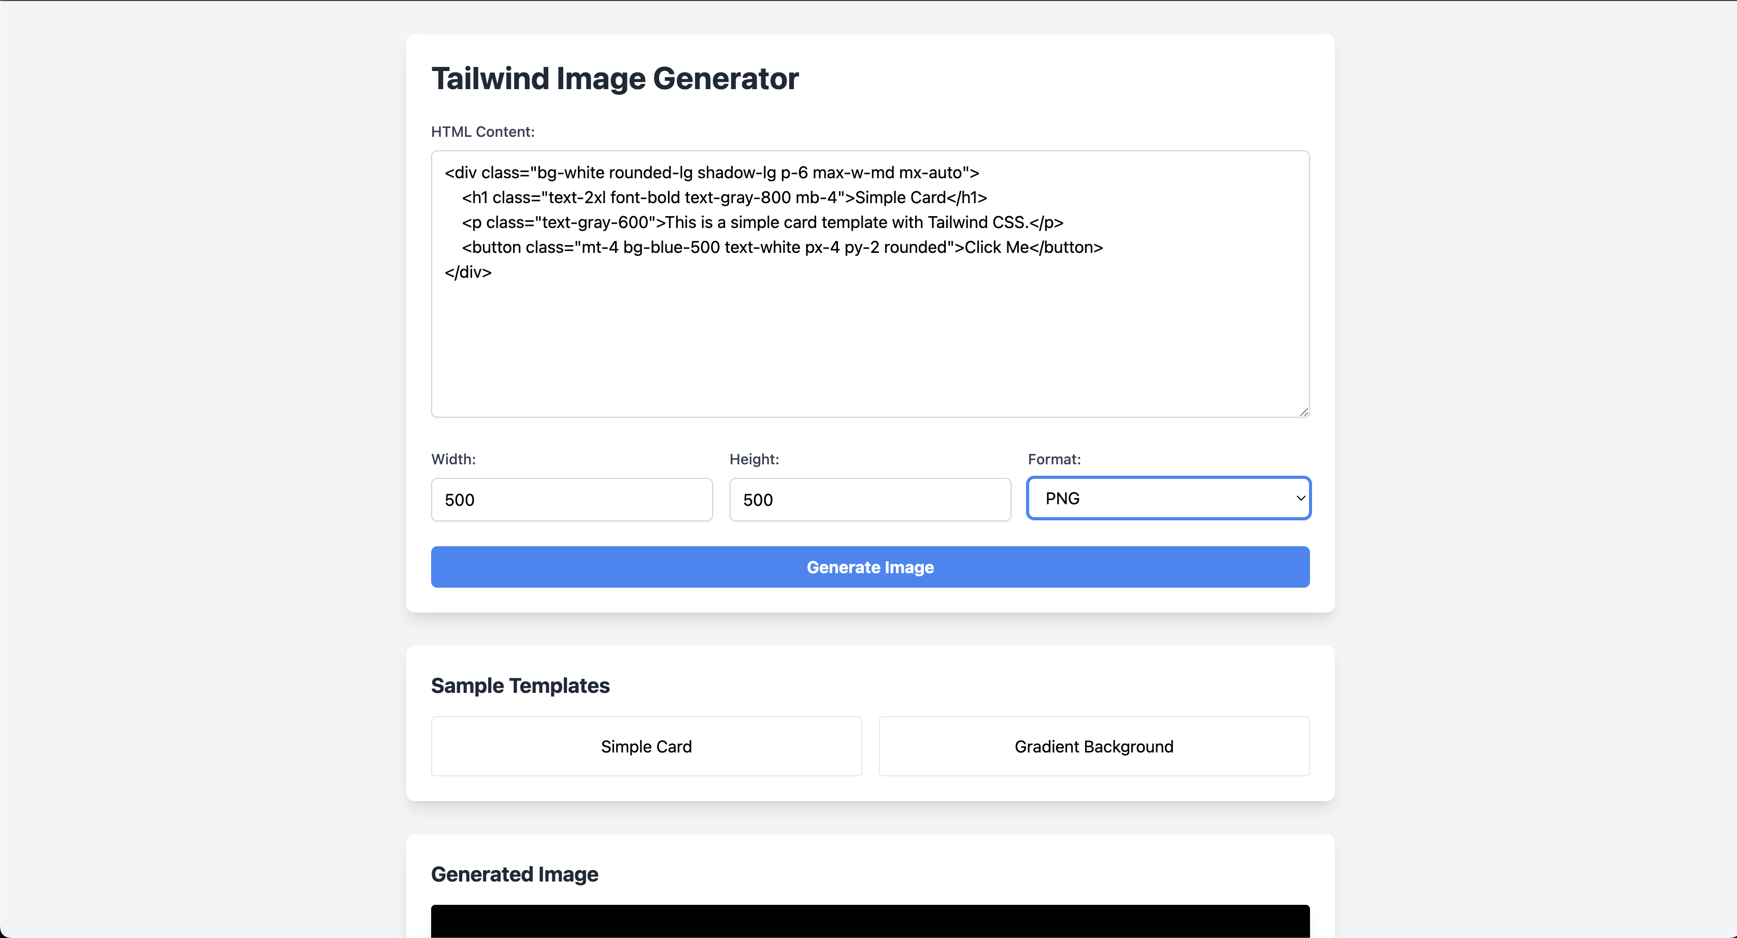Click the 'HTML Content:' label
The width and height of the screenshot is (1737, 938).
[482, 132]
